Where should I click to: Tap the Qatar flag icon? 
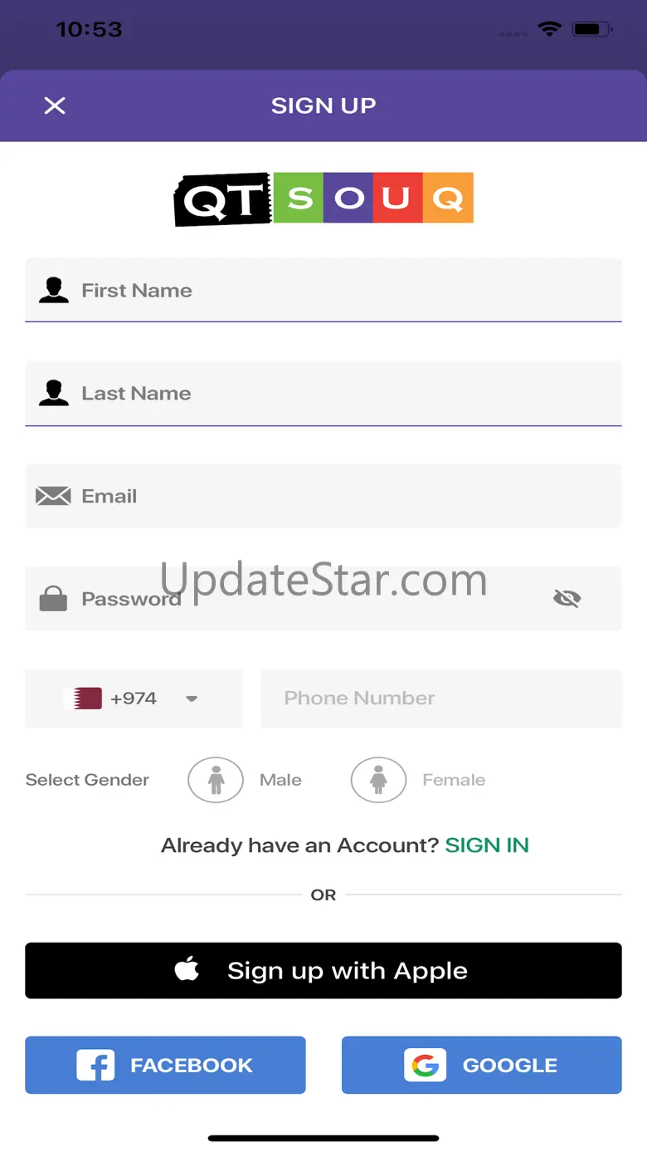pos(83,698)
